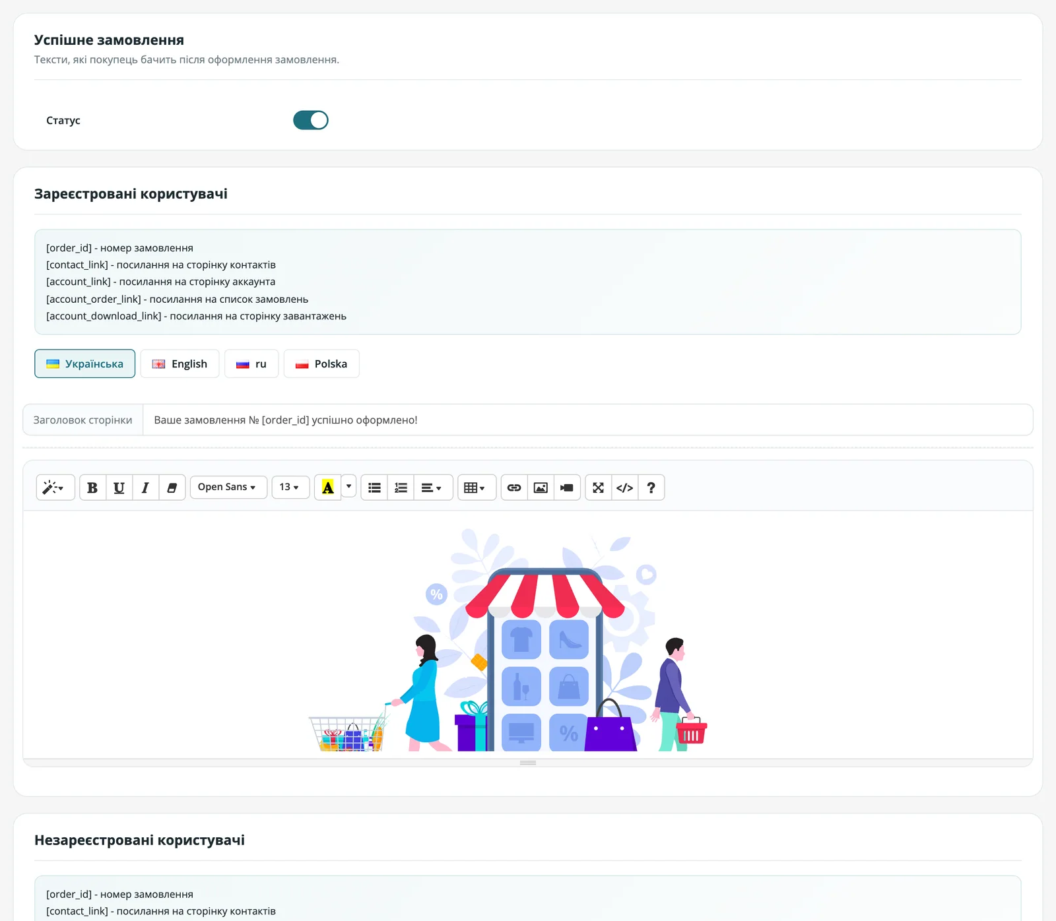Select the Українська language tab
Image resolution: width=1056 pixels, height=921 pixels.
pos(84,364)
